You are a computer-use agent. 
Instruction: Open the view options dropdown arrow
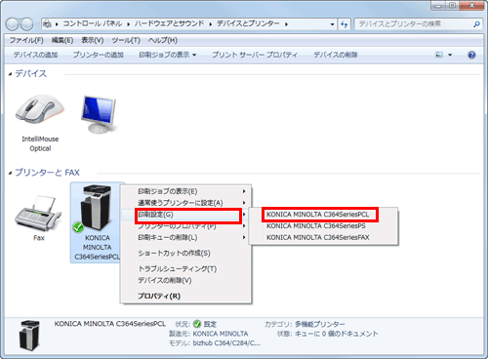tap(450, 55)
